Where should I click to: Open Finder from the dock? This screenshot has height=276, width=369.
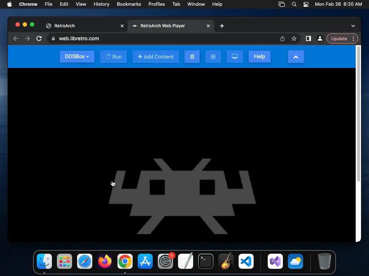44,261
